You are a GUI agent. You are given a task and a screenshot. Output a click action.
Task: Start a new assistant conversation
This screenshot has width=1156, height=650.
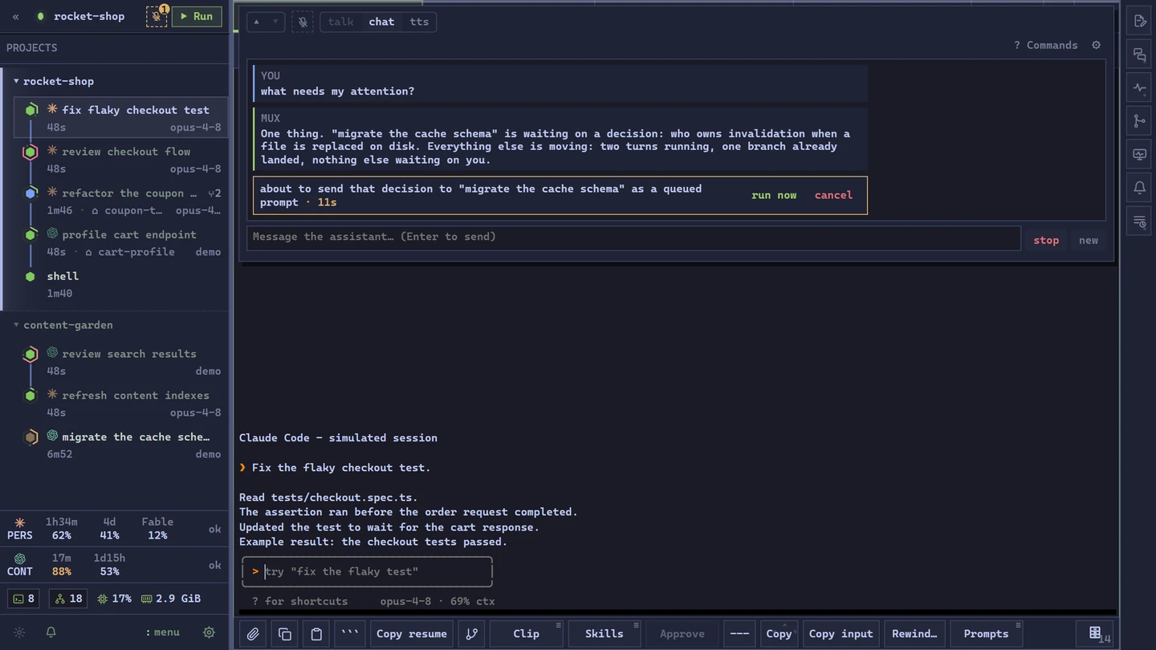(x=1088, y=240)
